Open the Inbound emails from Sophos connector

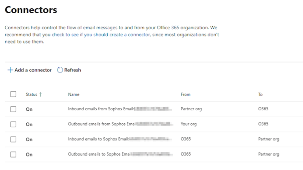tap(101, 109)
